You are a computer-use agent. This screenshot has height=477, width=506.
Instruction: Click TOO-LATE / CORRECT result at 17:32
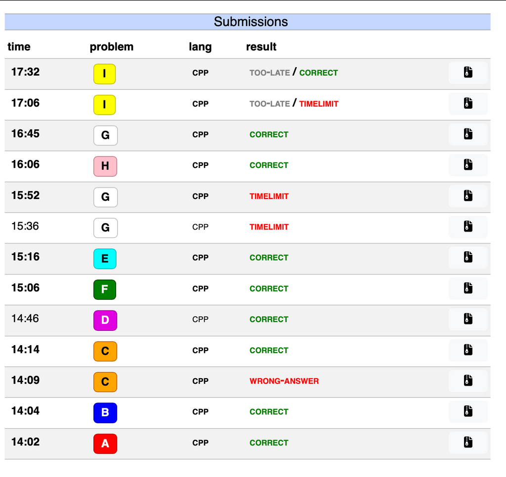pos(294,73)
